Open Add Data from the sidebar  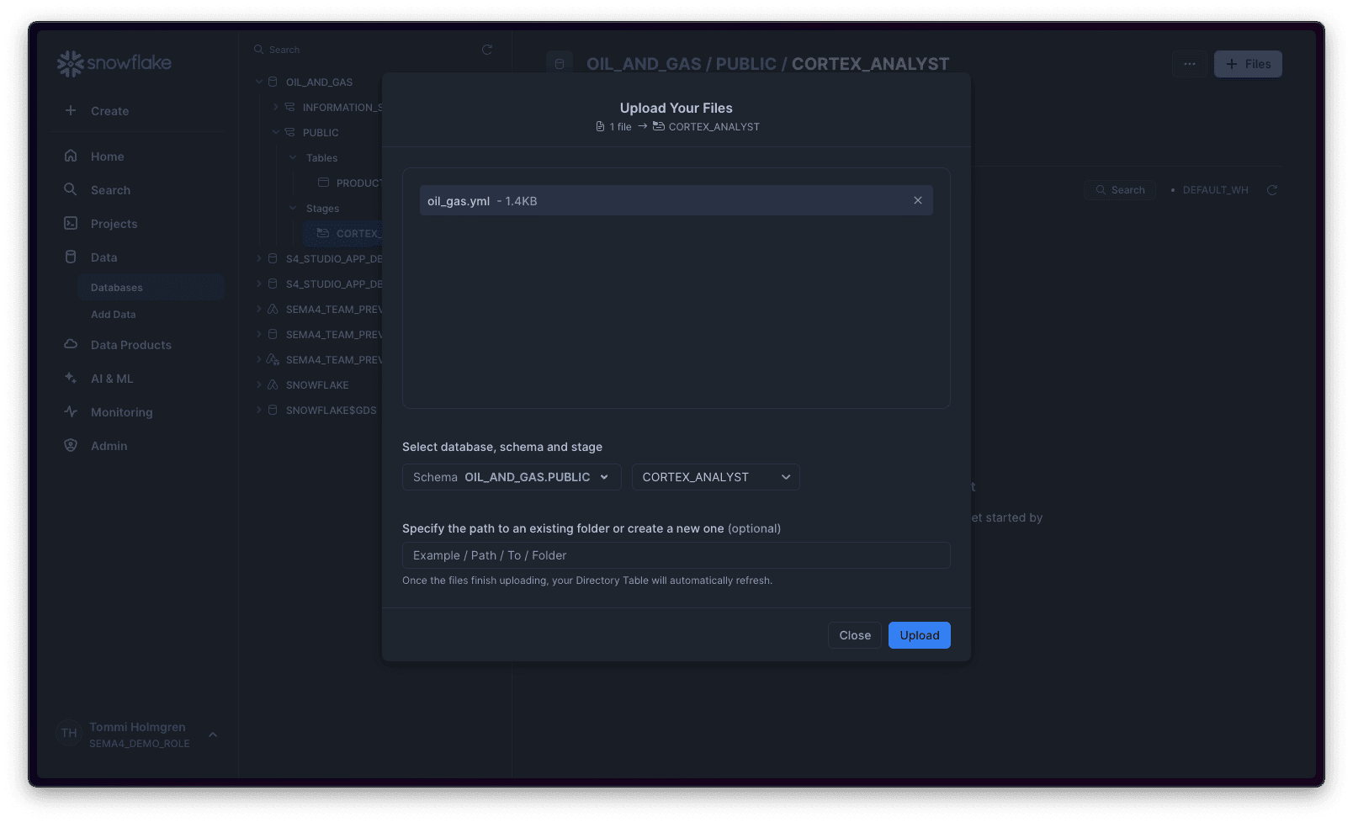click(113, 314)
